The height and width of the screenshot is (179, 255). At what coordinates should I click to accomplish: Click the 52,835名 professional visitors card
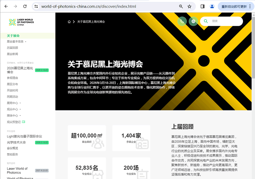click(x=87, y=168)
